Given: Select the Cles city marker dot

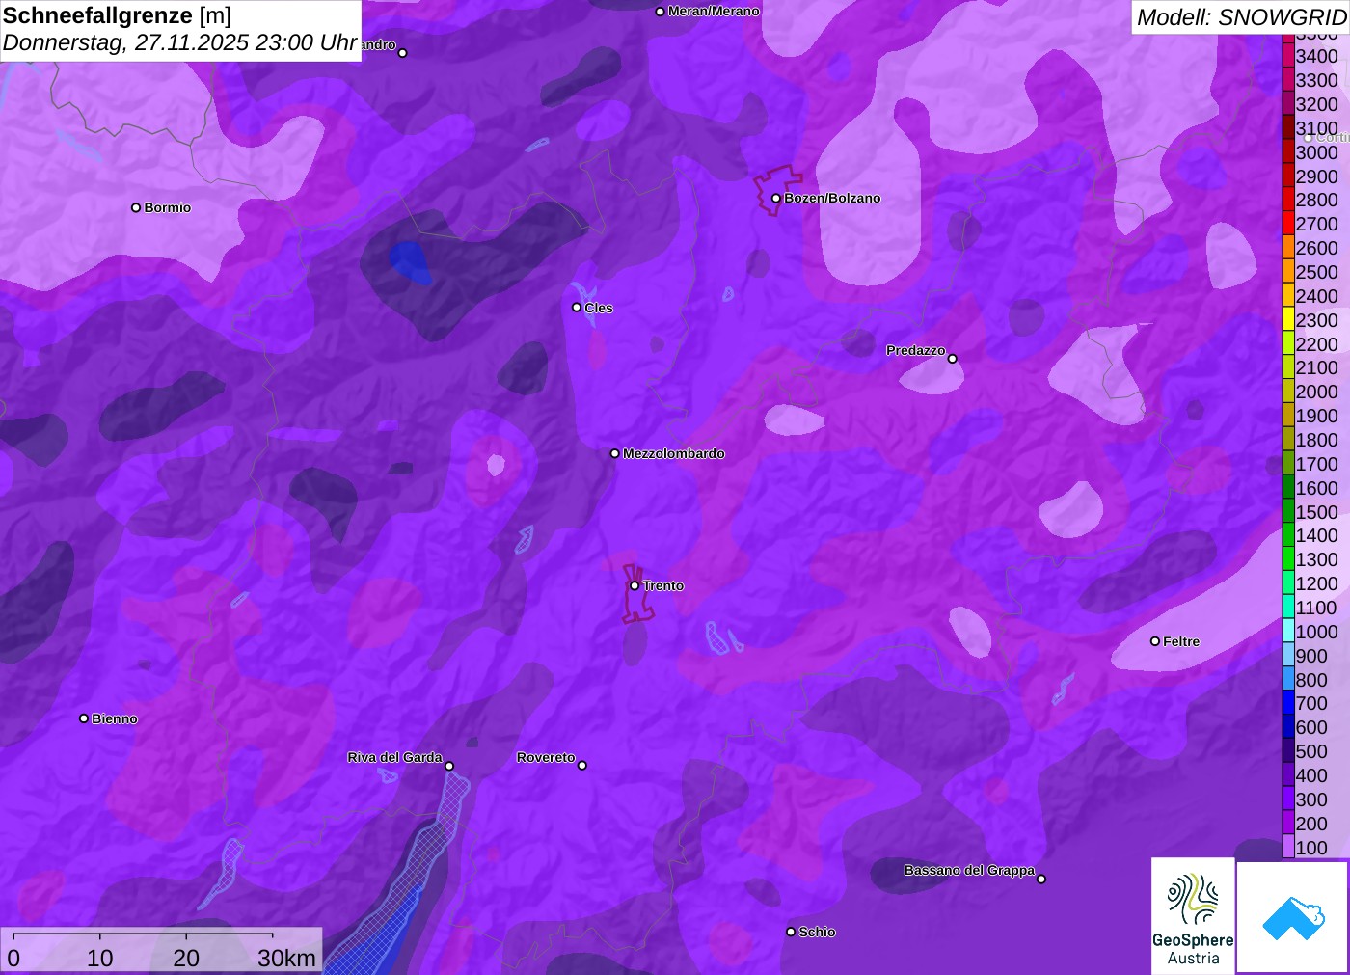Looking at the screenshot, I should (x=577, y=308).
